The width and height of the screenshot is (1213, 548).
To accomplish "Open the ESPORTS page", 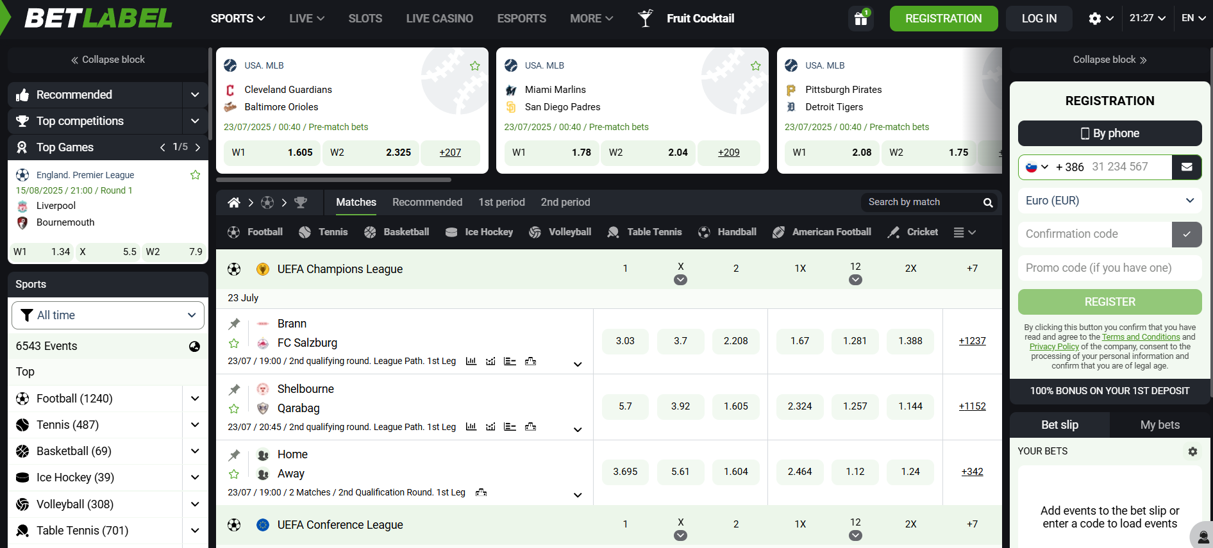I will 522,19.
